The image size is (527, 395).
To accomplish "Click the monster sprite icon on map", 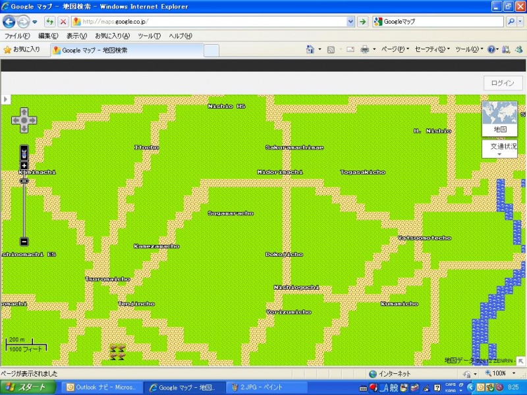I will pos(118,352).
